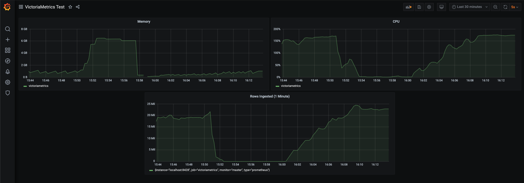
Task: Open the Server Admin shield icon
Action: click(8, 93)
